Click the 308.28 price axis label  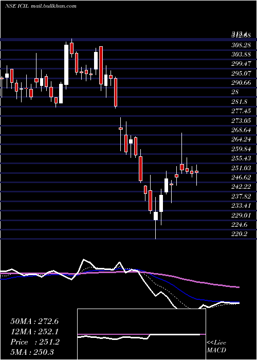[x=241, y=45]
